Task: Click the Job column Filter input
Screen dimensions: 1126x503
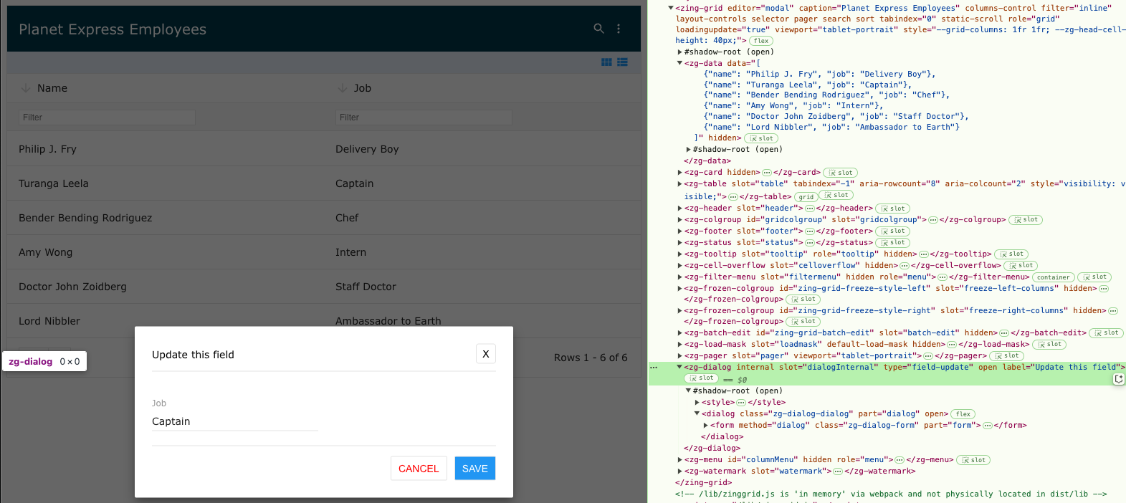Action: 424,118
